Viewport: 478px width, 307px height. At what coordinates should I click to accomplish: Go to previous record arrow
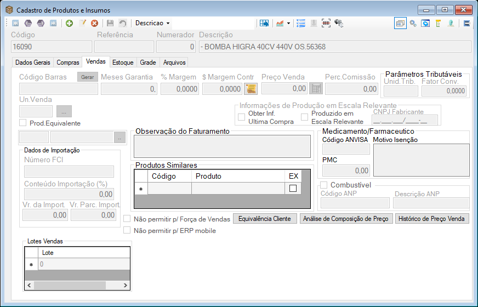point(28,23)
